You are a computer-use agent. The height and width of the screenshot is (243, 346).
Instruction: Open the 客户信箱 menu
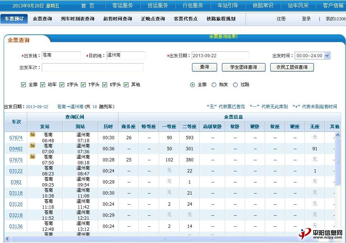pyautogui.click(x=333, y=6)
